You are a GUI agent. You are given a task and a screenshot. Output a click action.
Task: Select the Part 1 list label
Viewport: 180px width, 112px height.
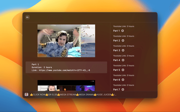(x=116, y=31)
